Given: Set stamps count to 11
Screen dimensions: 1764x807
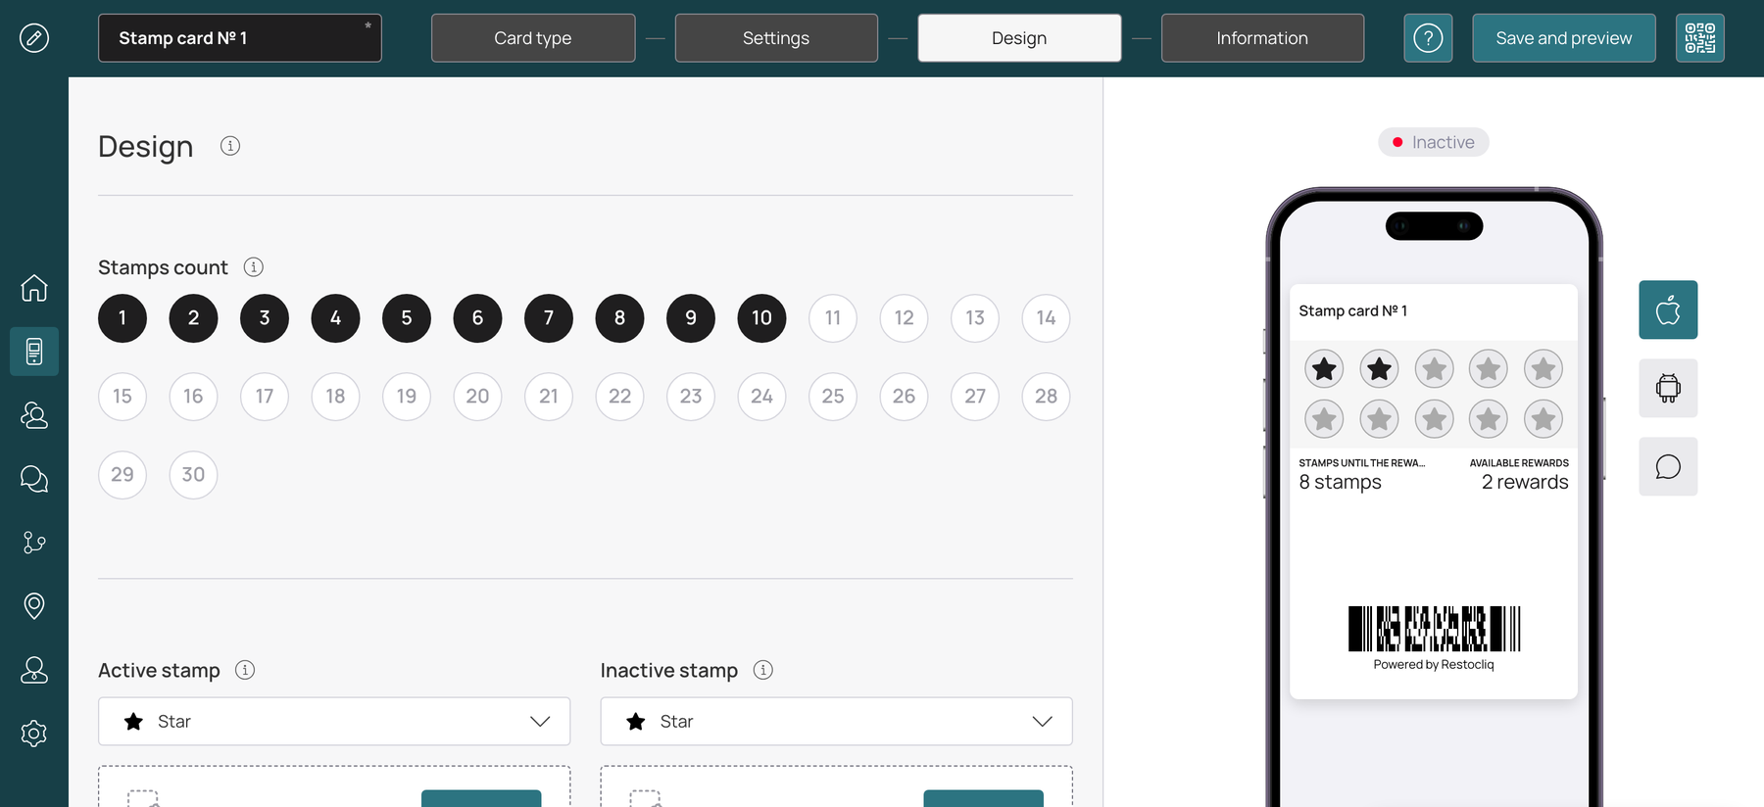Looking at the screenshot, I should click(x=833, y=318).
